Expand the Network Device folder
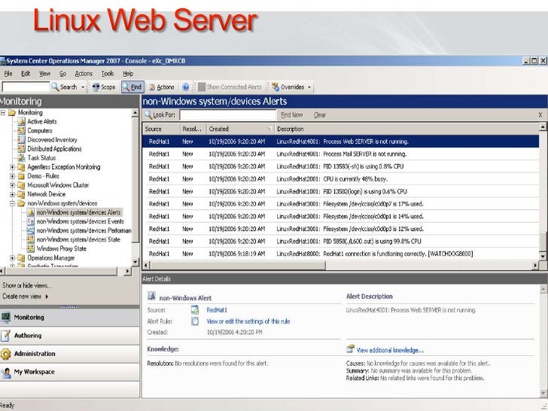The height and width of the screenshot is (411, 548). coord(12,194)
